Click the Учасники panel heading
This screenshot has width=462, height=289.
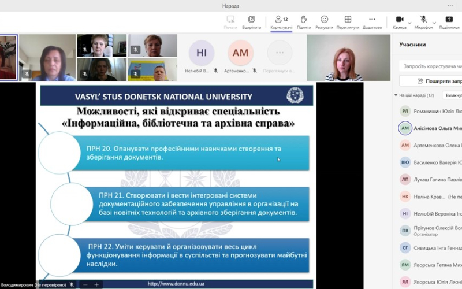click(x=412, y=45)
